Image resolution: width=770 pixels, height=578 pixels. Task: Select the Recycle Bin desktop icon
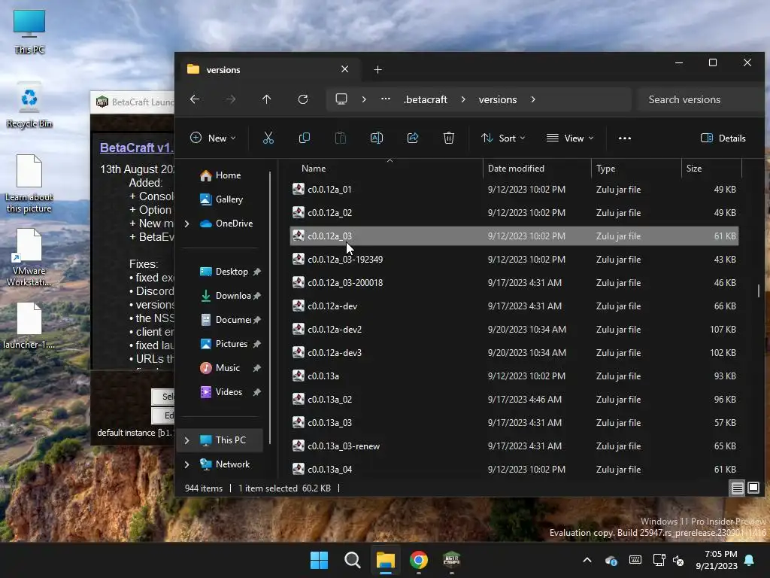[29, 105]
